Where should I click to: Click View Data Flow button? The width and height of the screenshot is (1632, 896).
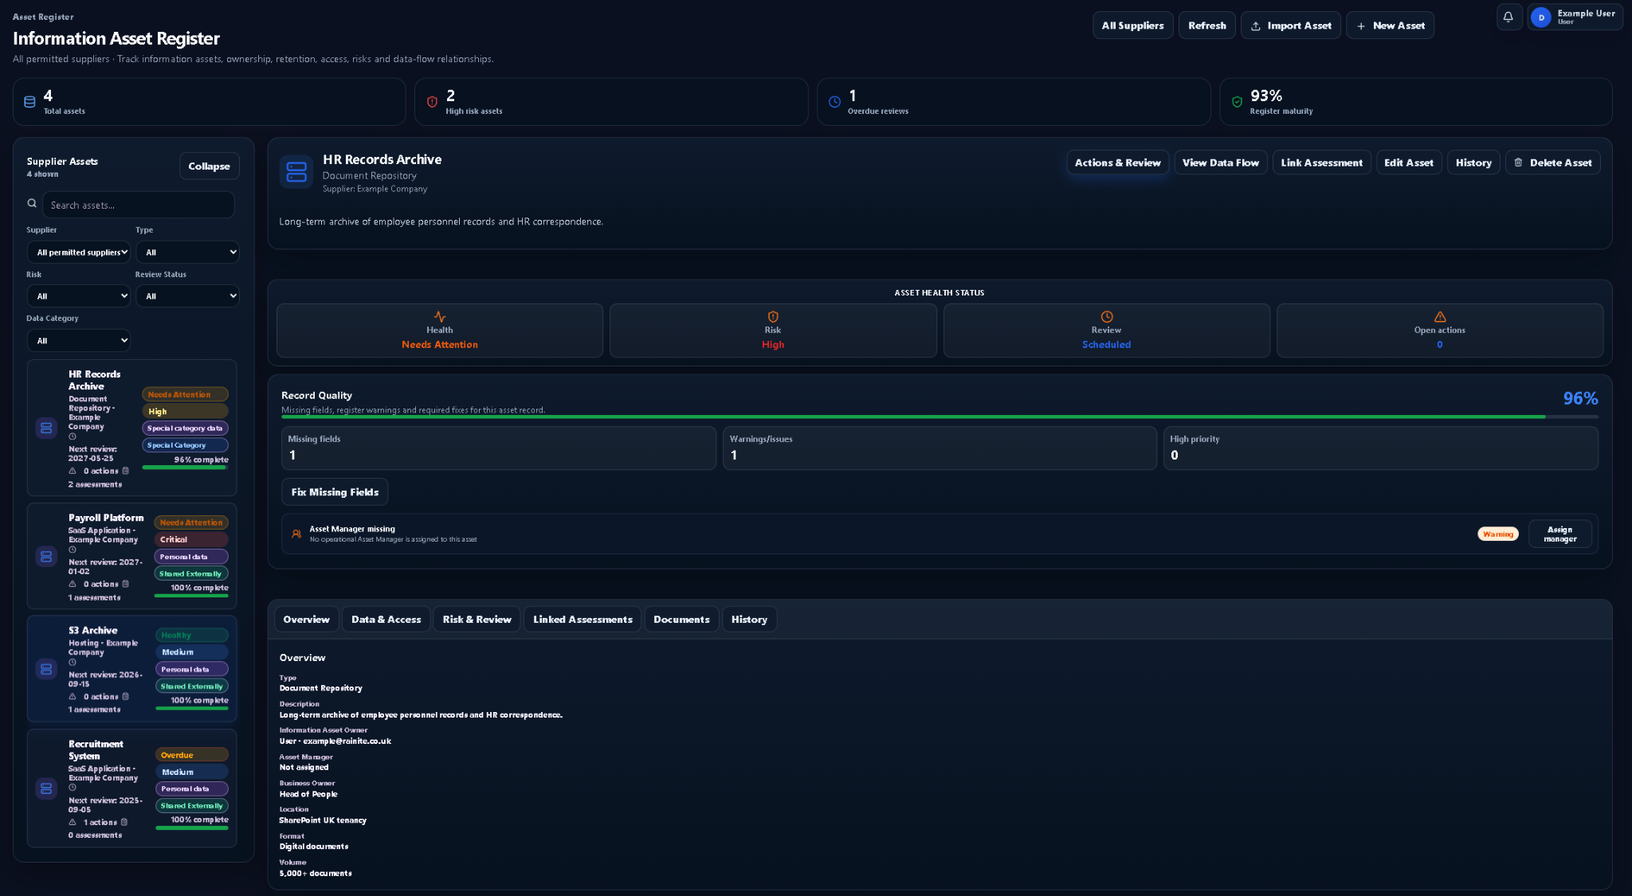(x=1220, y=162)
